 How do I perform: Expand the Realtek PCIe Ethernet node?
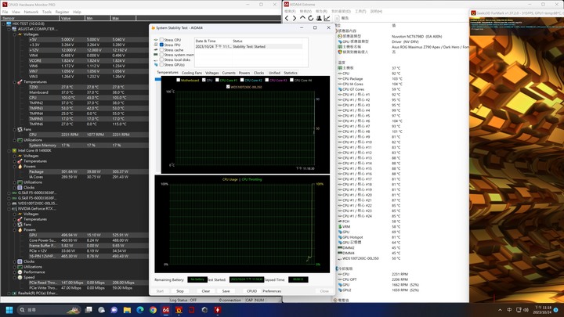coord(9,294)
